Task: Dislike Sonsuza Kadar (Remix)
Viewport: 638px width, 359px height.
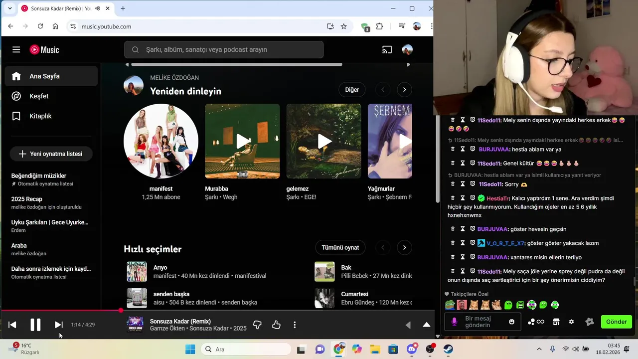Action: pyautogui.click(x=257, y=325)
